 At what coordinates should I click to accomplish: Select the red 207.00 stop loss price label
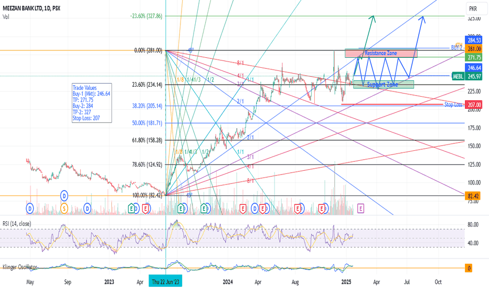(x=473, y=105)
